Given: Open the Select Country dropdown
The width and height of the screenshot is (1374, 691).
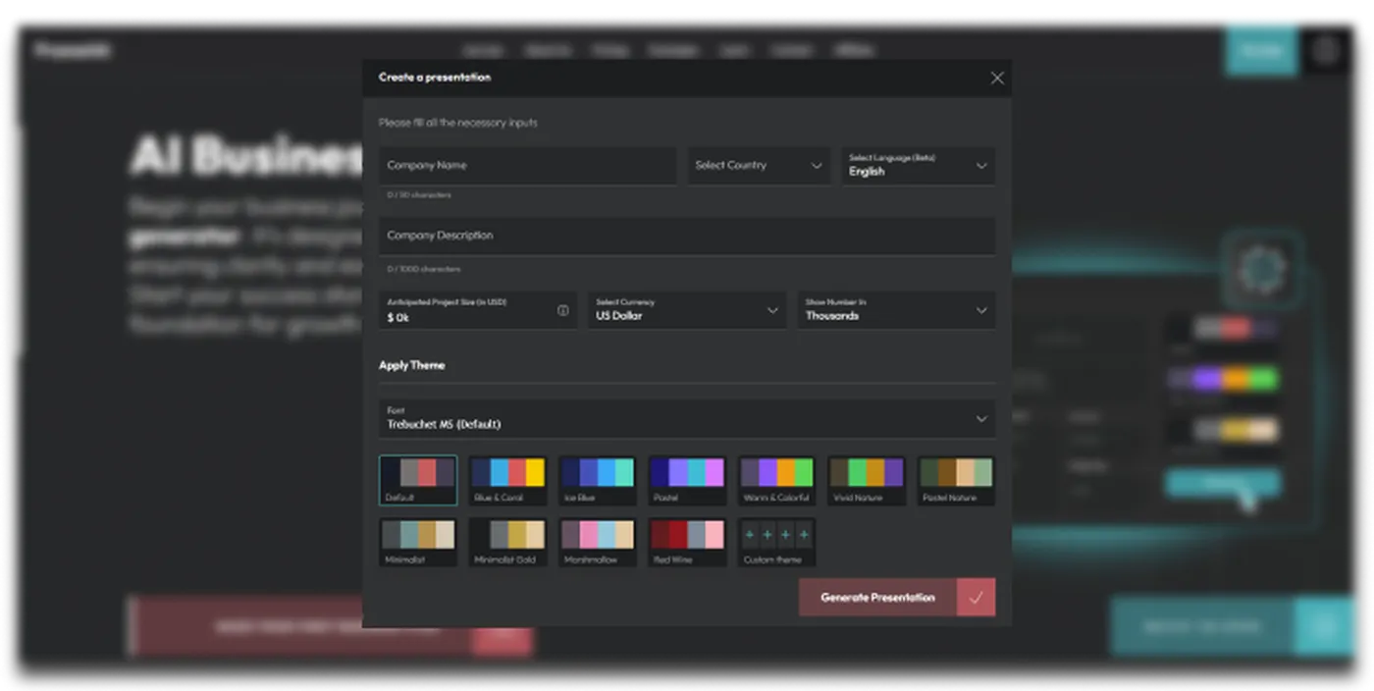Looking at the screenshot, I should coord(758,166).
